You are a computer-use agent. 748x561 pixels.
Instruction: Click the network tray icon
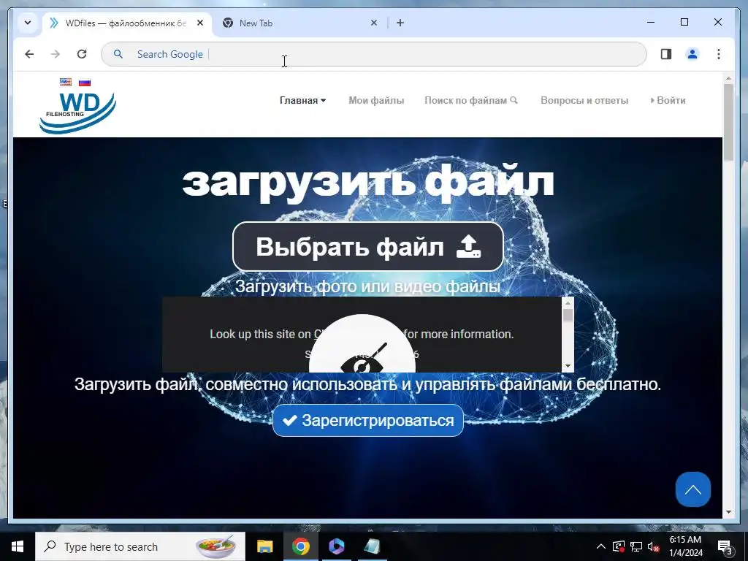636,546
